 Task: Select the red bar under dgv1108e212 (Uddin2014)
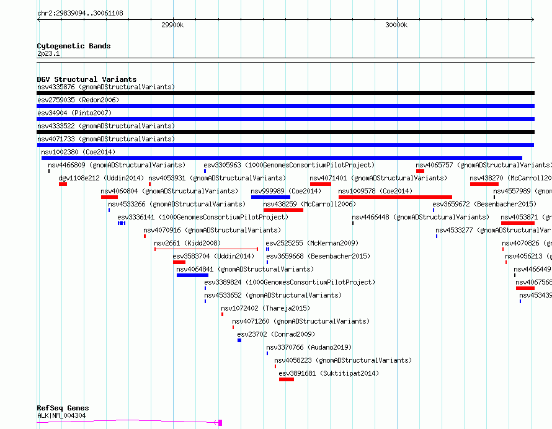click(63, 184)
